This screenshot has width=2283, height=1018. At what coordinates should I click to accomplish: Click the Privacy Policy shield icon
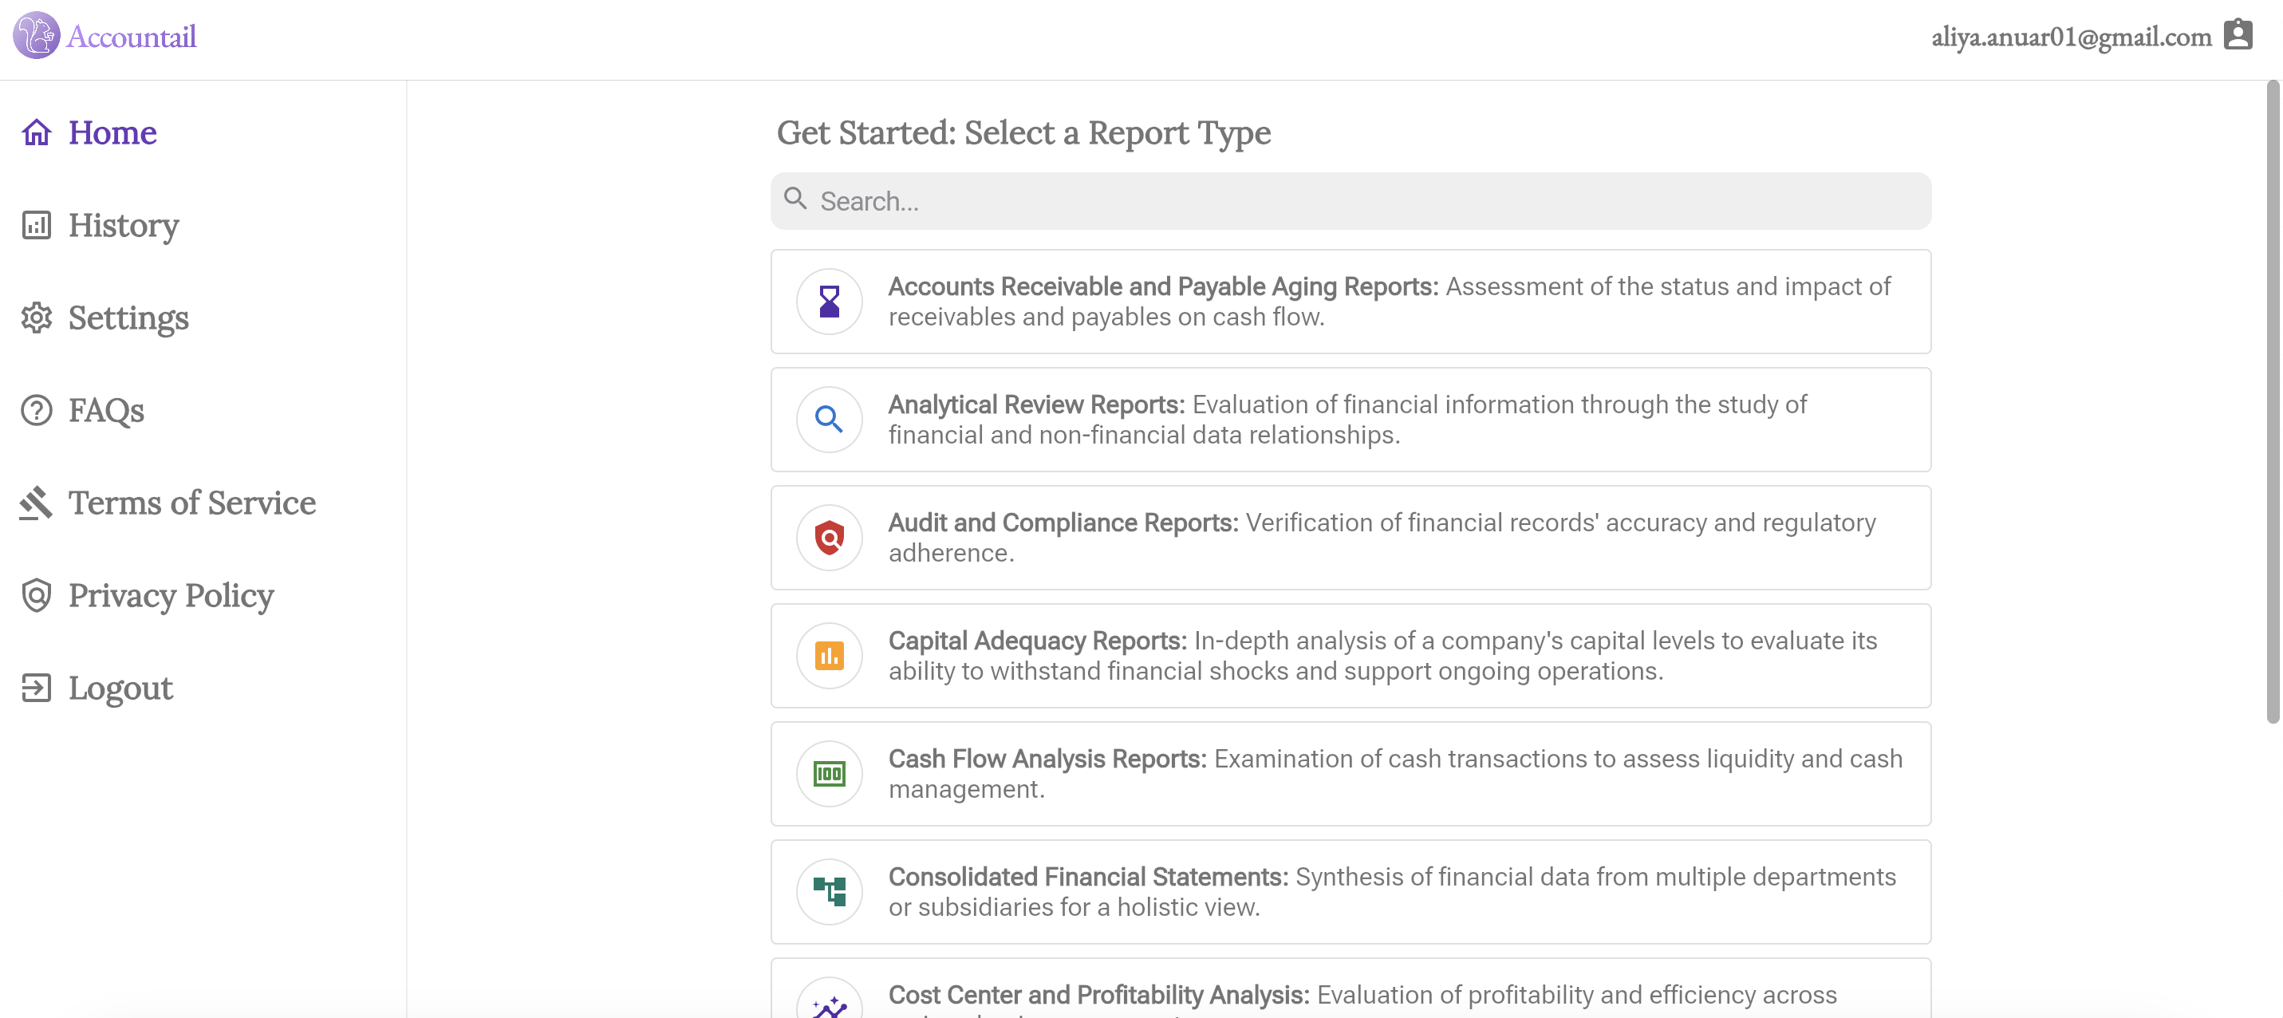coord(37,596)
